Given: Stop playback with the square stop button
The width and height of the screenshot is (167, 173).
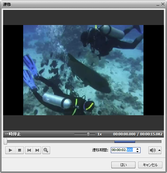Looking at the screenshot, I should tap(20, 150).
